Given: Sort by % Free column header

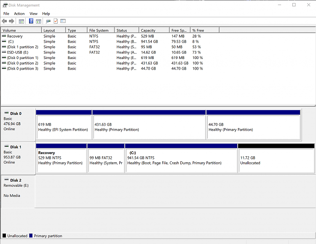Looking at the screenshot, I should click(x=204, y=30).
